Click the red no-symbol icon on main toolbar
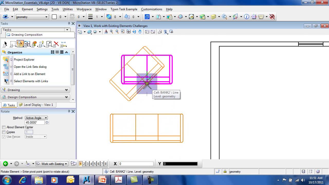The height and width of the screenshot is (185, 329). point(272,17)
